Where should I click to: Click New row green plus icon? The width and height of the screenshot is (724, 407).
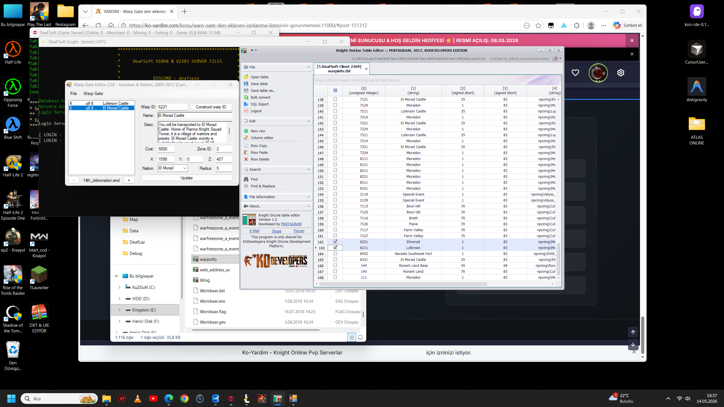246,131
